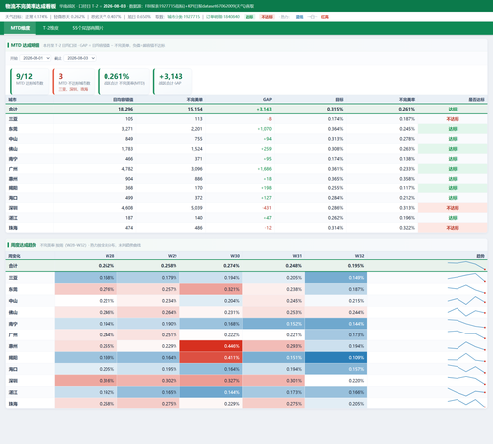
Task: Click the 东莞 GAP value +1,070
Action: tap(265, 129)
